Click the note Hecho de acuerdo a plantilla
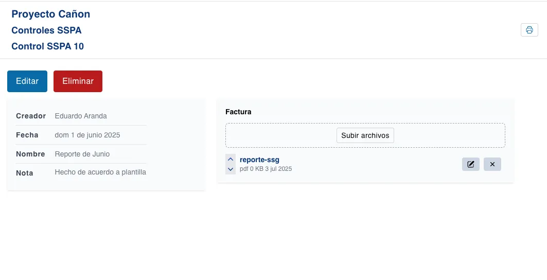The image size is (547, 280). tap(100, 172)
